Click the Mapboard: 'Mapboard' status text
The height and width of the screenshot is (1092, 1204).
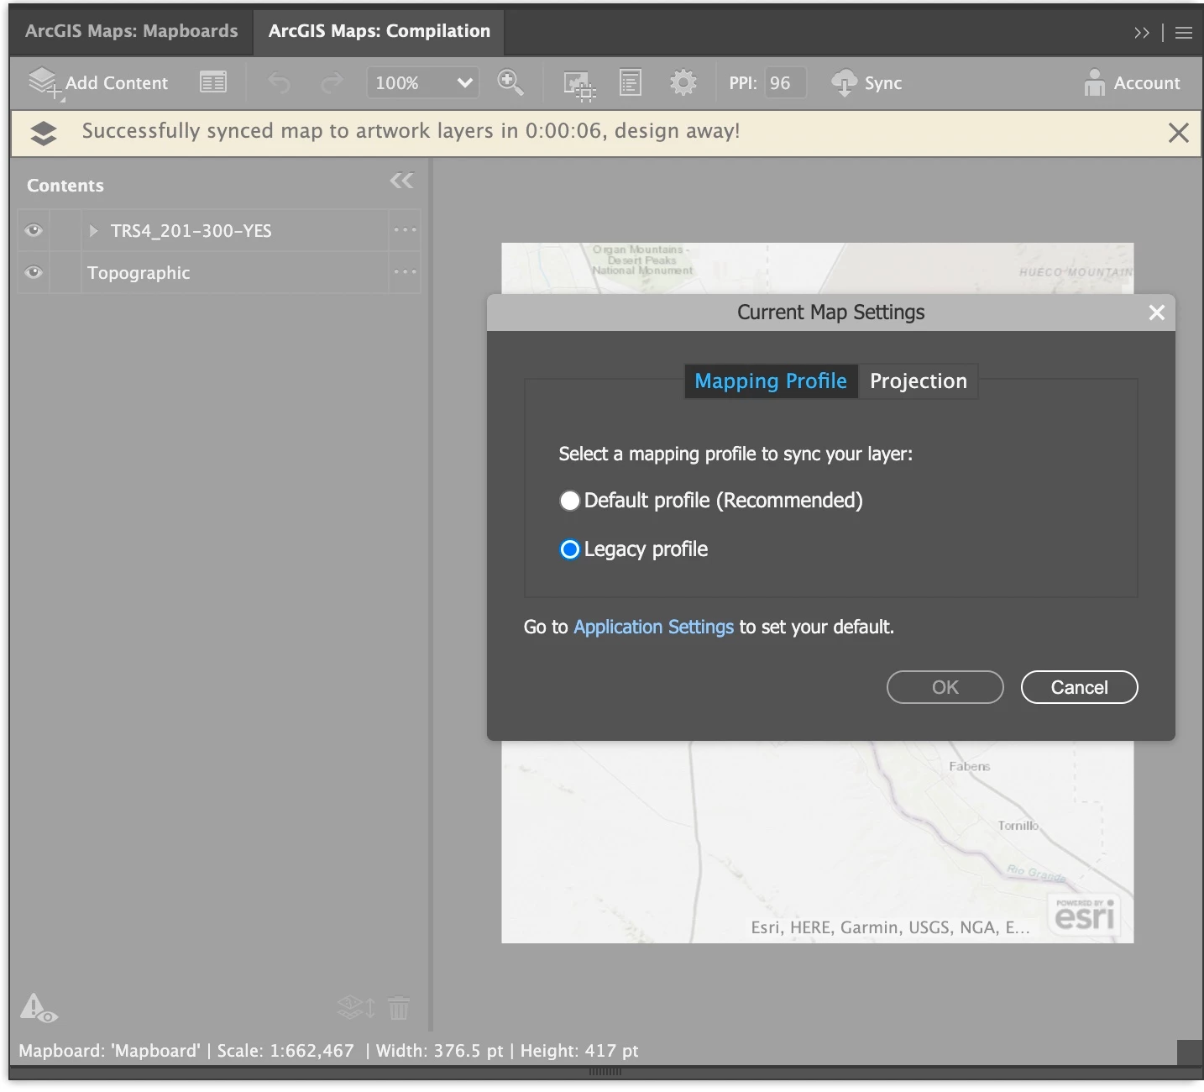point(109,1051)
